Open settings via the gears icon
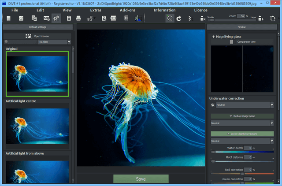This screenshot has width=282, height=186. click(x=56, y=18)
